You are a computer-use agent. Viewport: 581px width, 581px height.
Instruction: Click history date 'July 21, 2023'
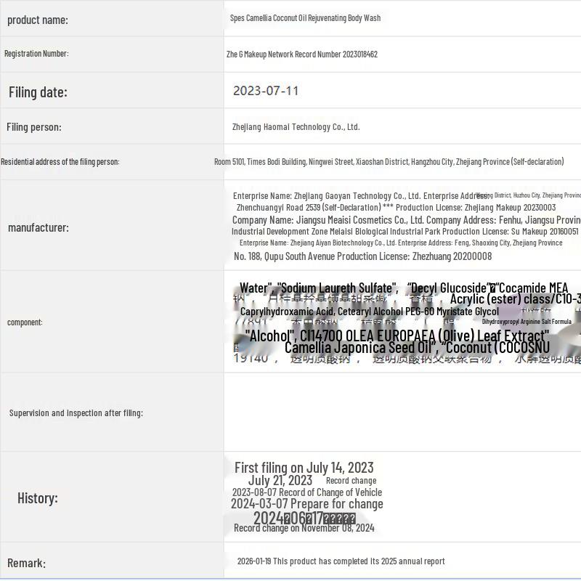coord(280,480)
